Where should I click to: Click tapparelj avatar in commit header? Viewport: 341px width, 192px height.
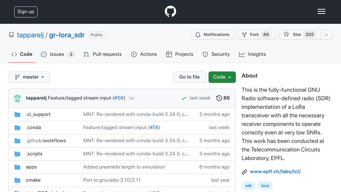click(17, 98)
